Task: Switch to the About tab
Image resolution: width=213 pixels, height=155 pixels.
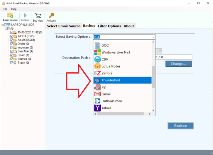Action: click(x=129, y=26)
